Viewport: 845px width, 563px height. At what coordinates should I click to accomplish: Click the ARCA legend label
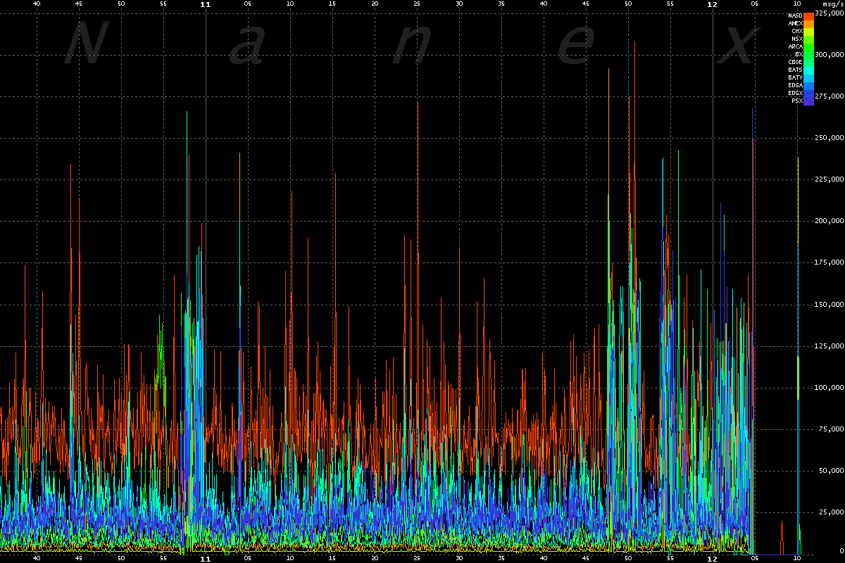tap(795, 46)
